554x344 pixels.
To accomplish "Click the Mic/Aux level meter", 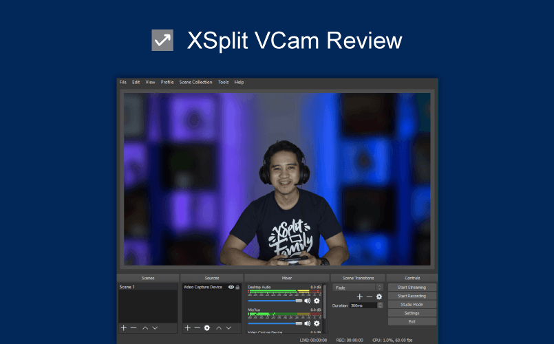I will pyautogui.click(x=284, y=314).
